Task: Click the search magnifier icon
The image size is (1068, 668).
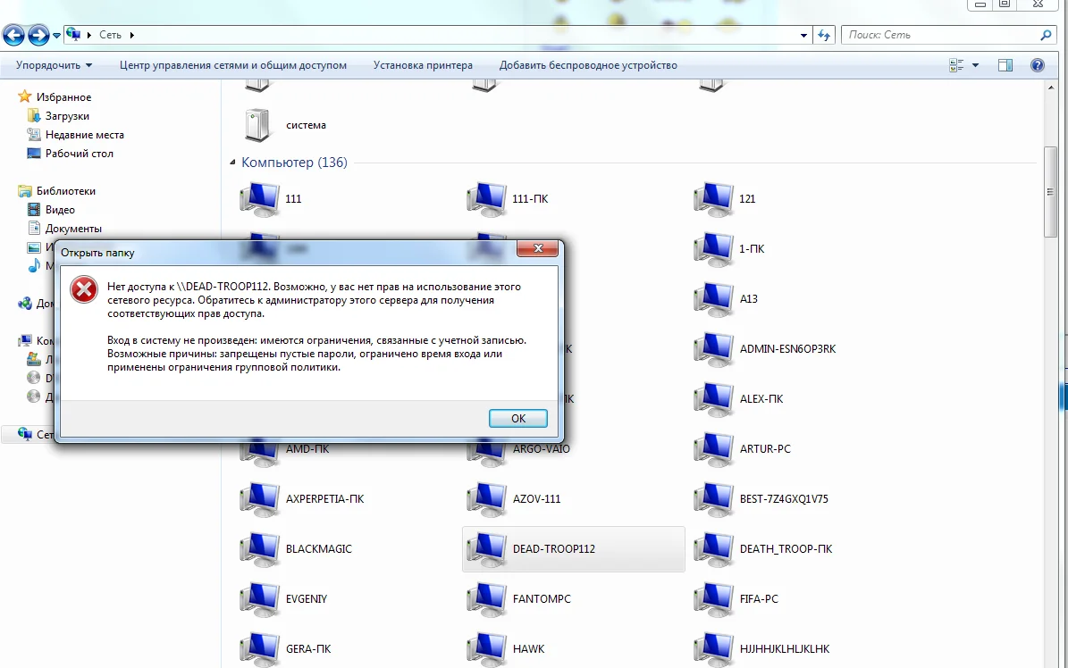Action: point(1047,35)
